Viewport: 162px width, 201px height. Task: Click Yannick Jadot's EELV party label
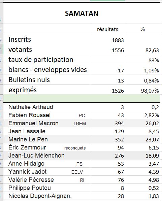(77, 172)
